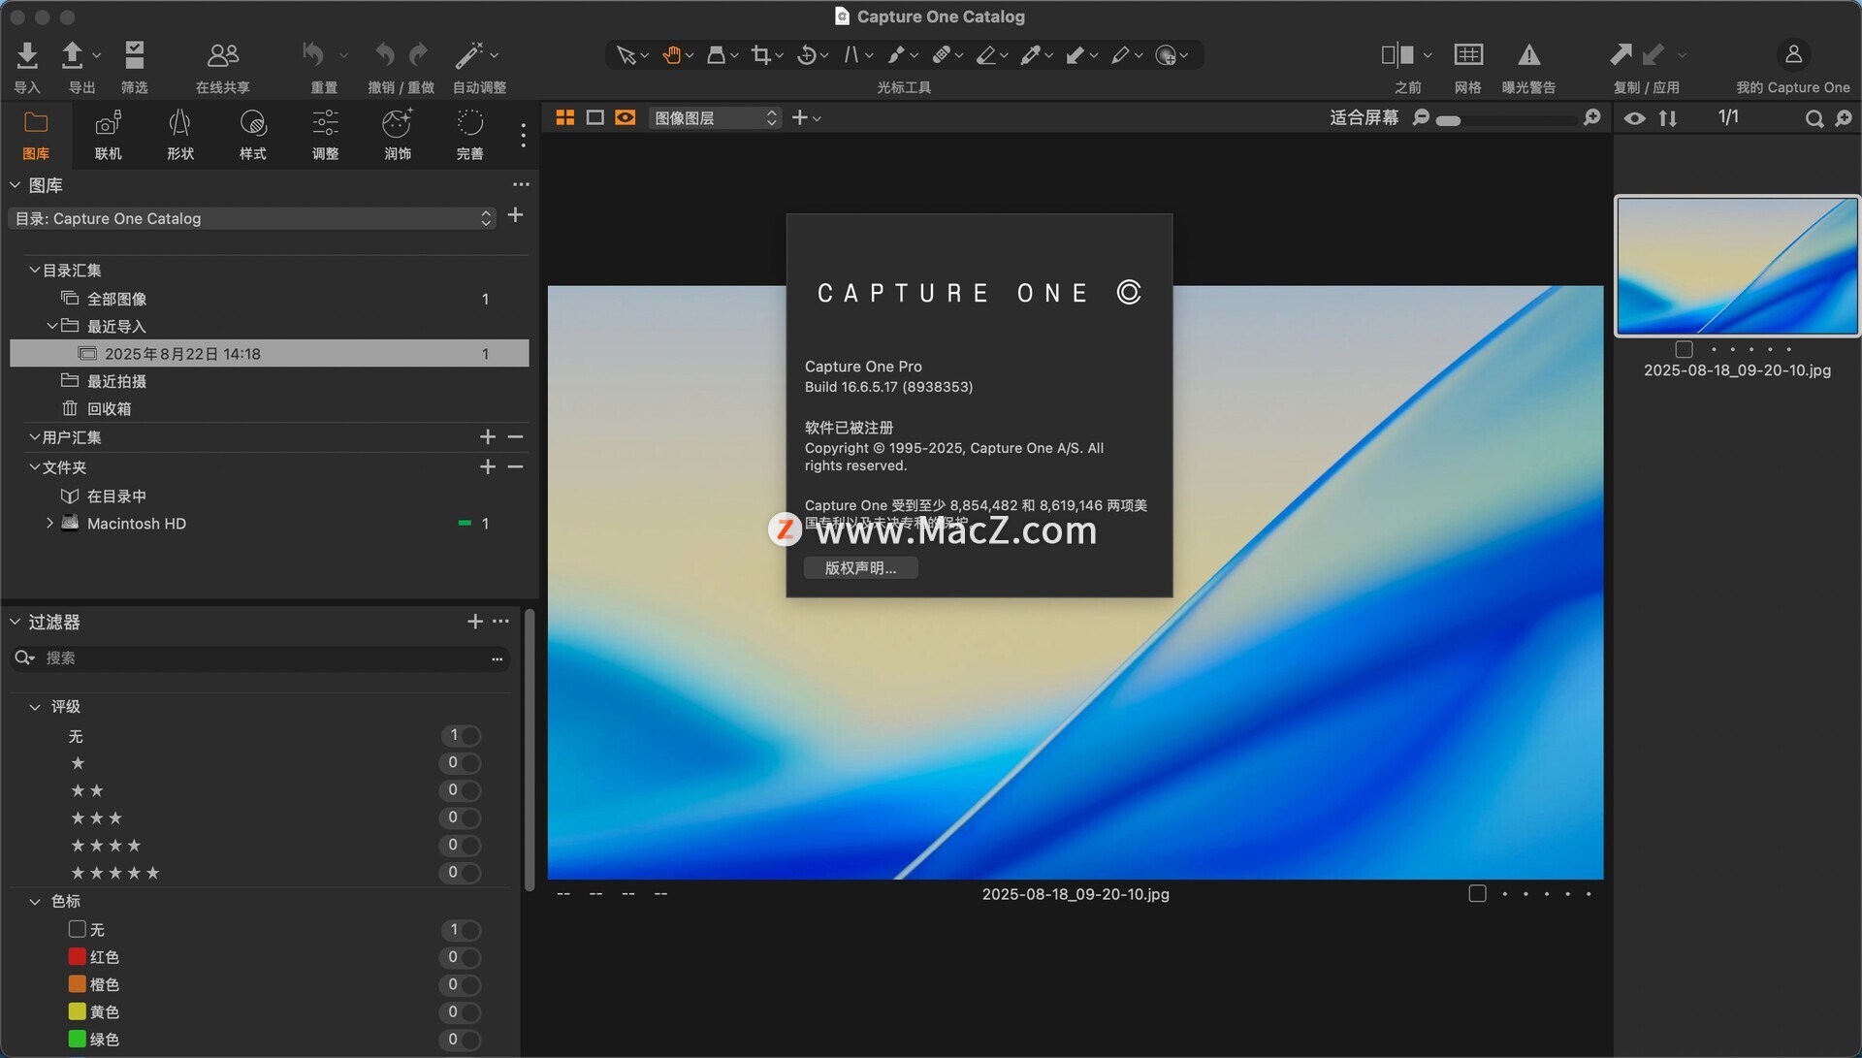This screenshot has height=1058, width=1862.
Task: Switch to the Style (样式) tool tab
Action: (252, 134)
